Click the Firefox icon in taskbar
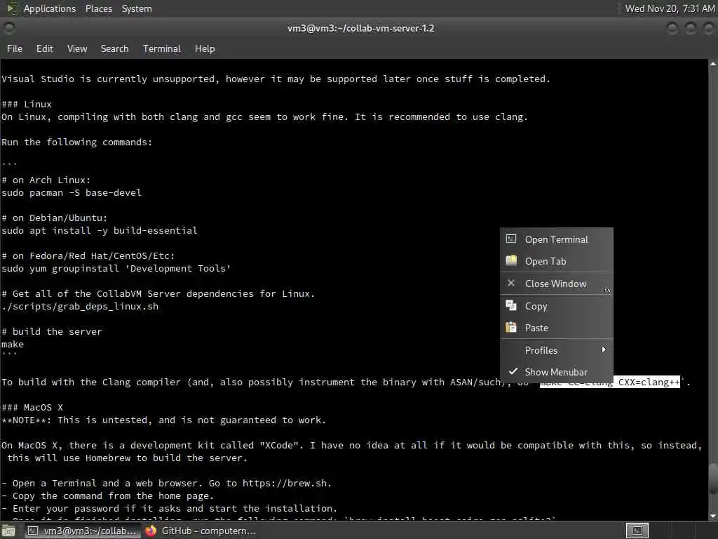 click(x=151, y=531)
